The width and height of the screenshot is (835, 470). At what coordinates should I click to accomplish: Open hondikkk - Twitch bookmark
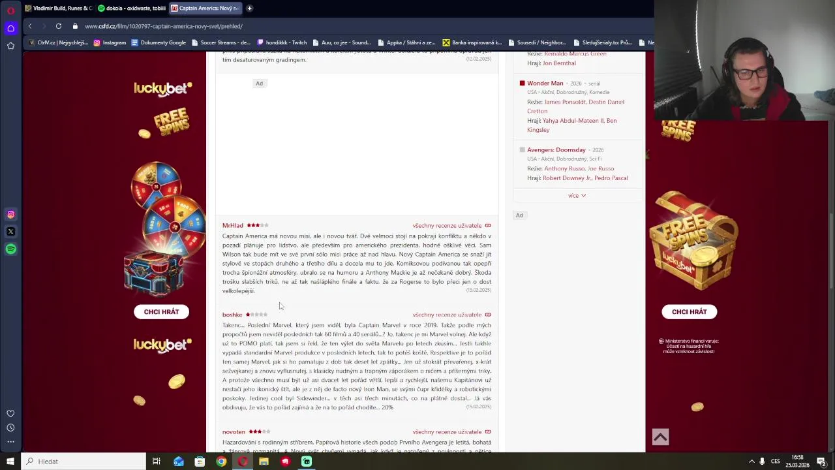[x=282, y=43]
